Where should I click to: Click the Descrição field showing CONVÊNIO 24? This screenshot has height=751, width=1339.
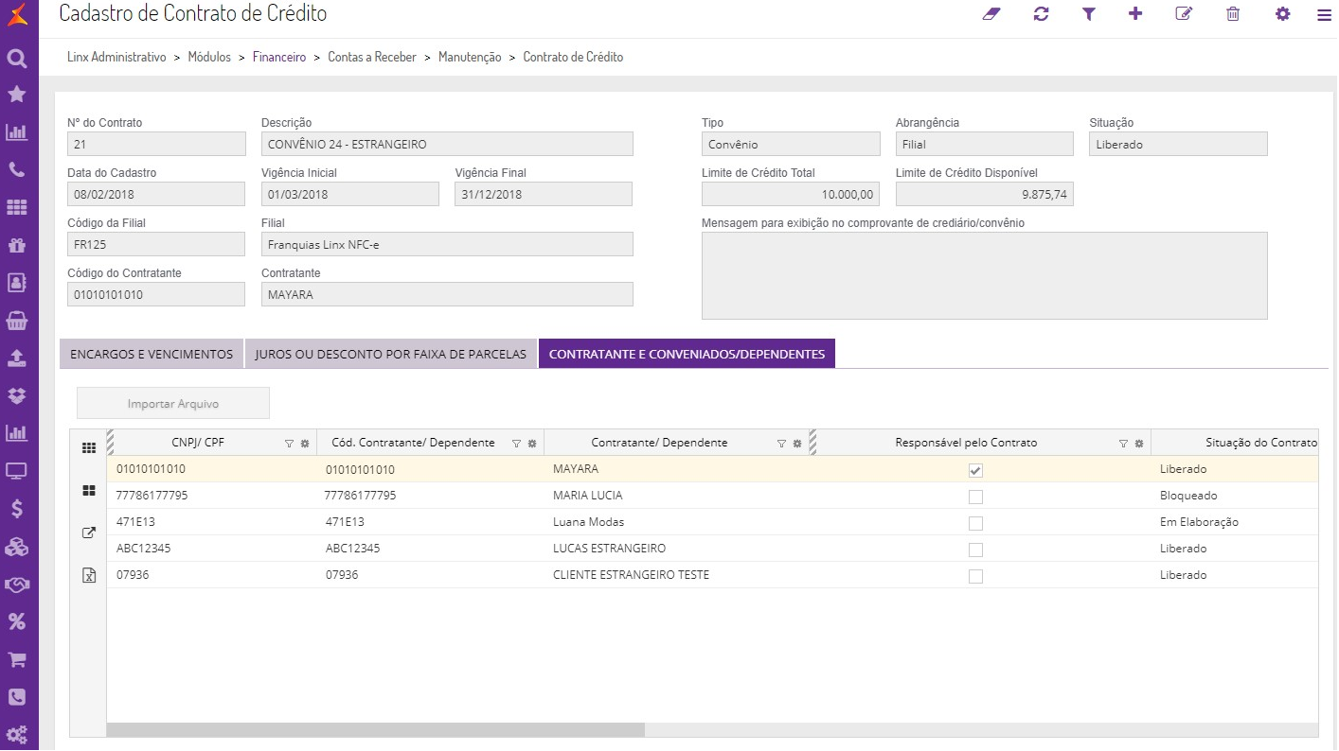[446, 145]
